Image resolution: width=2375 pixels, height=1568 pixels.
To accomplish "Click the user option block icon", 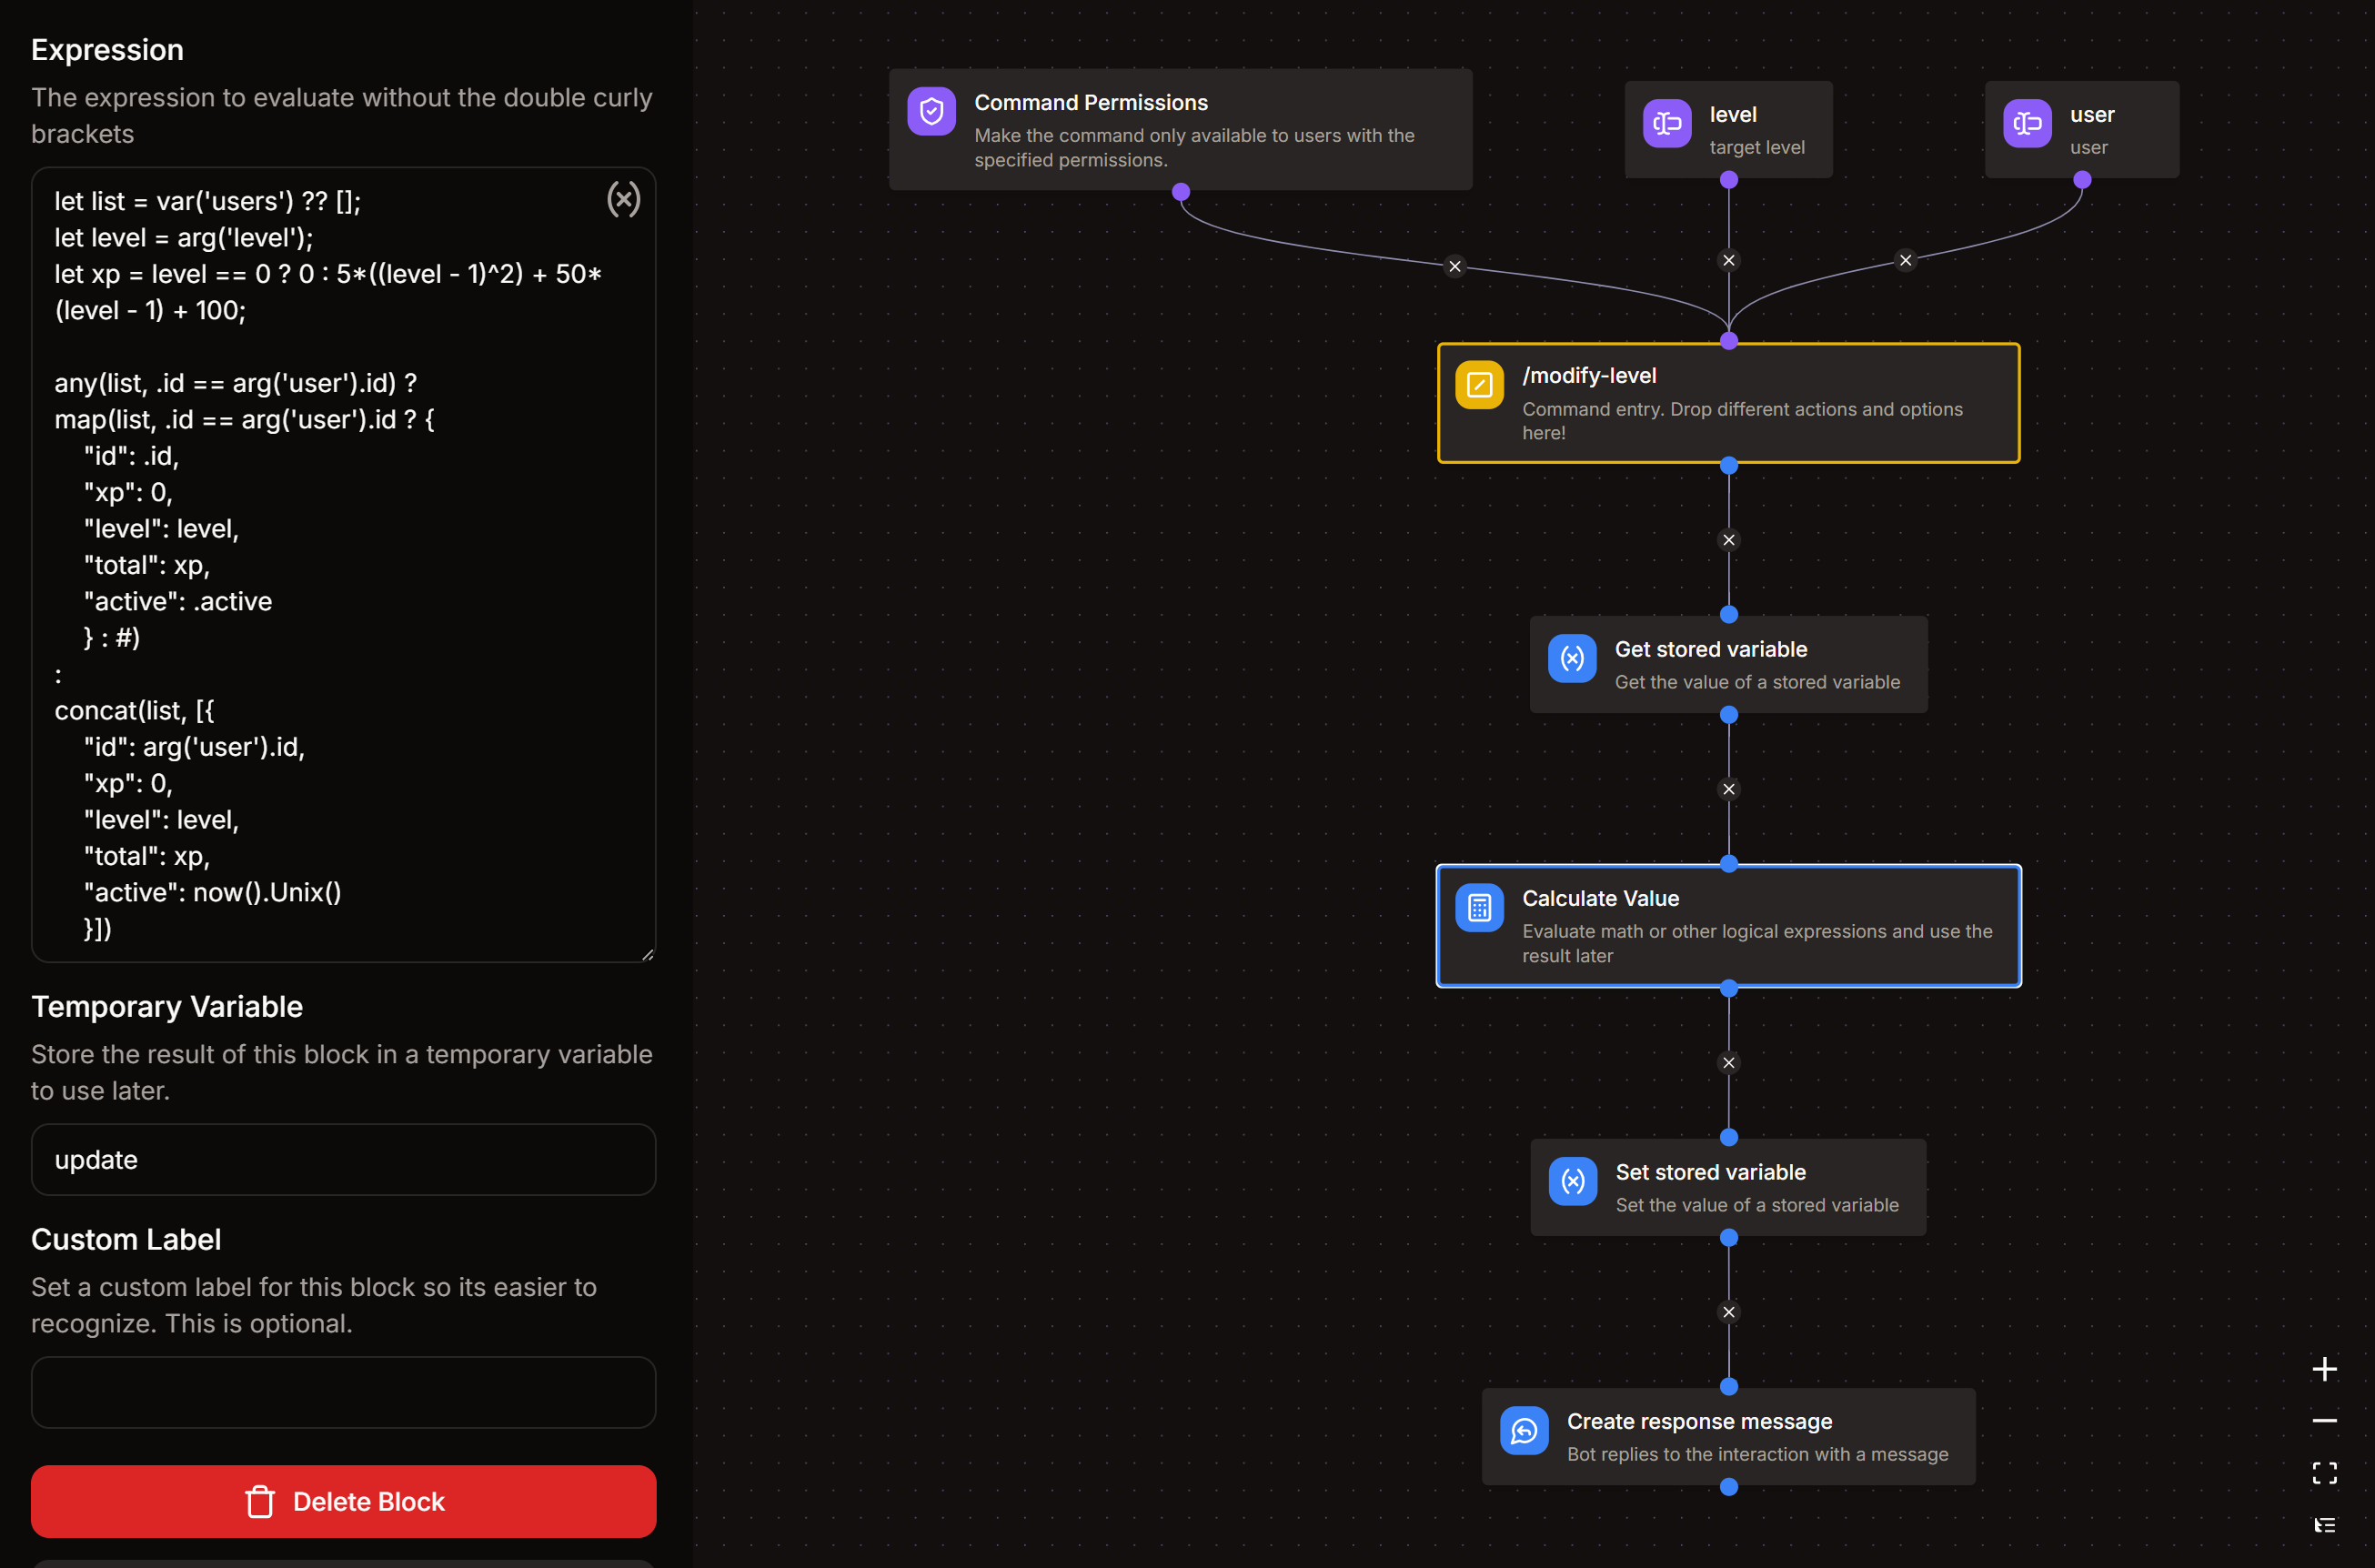I will (2026, 124).
